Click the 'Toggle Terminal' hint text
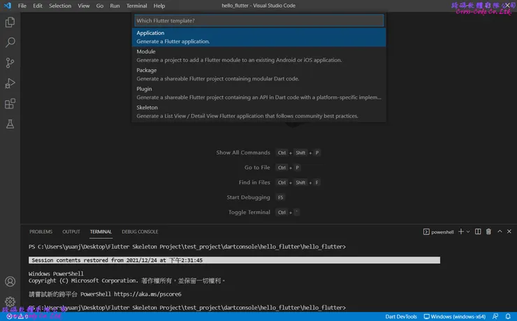The height and width of the screenshot is (321, 517). click(249, 212)
